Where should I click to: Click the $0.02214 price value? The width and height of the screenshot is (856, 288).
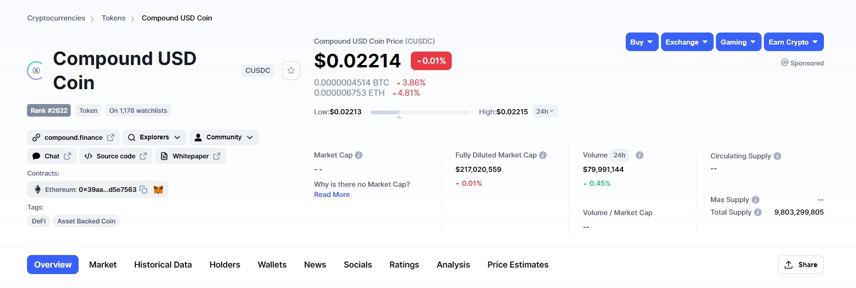point(357,61)
